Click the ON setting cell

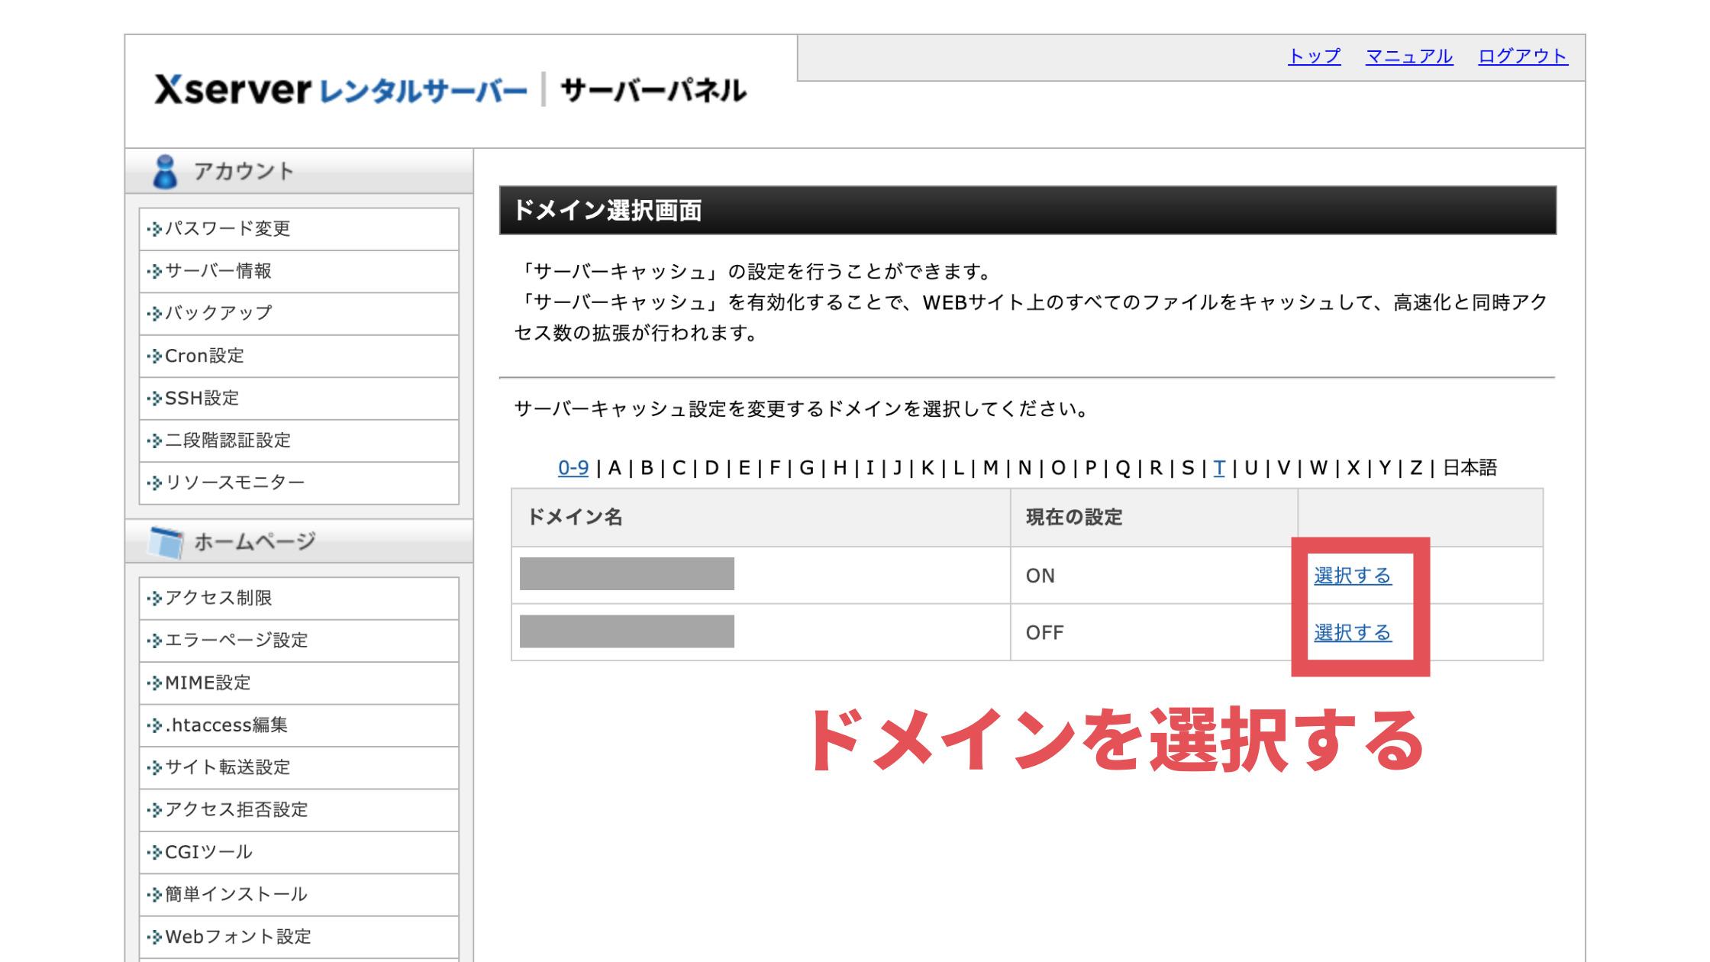tap(1153, 576)
